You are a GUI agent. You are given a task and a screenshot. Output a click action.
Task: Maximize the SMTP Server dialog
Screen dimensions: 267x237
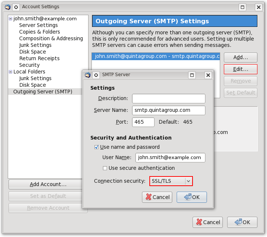pos(192,75)
